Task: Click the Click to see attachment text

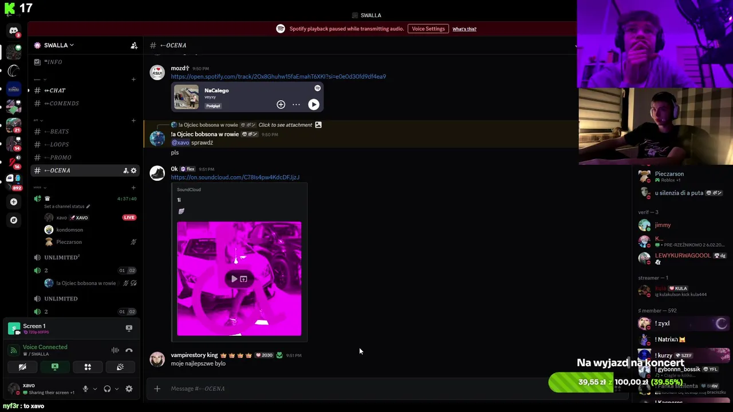Action: coord(285,125)
